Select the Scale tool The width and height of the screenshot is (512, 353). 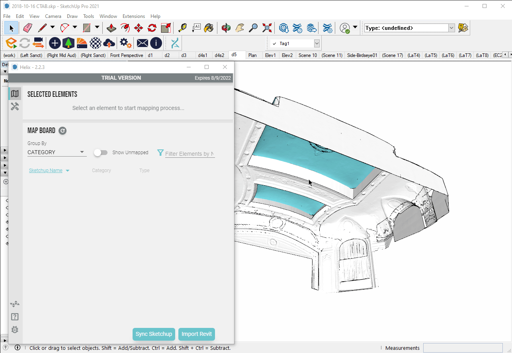click(x=166, y=28)
